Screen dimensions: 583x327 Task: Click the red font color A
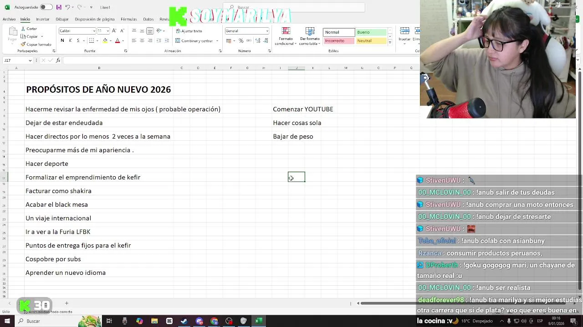point(118,40)
